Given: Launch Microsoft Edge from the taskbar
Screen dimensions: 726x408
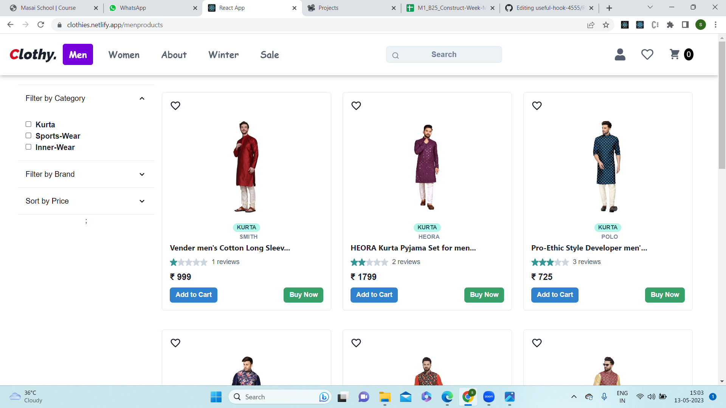Looking at the screenshot, I should click(447, 397).
